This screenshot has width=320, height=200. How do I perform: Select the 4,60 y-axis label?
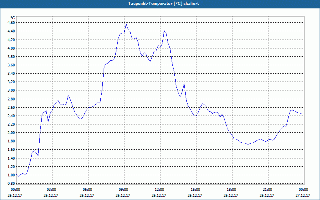11,23
